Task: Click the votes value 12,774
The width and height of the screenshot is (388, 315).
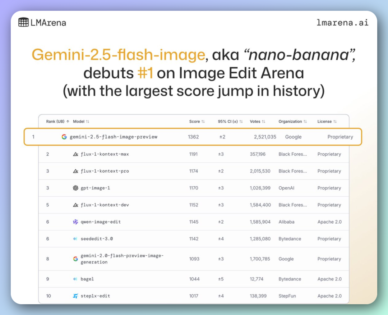Action: coord(257,279)
